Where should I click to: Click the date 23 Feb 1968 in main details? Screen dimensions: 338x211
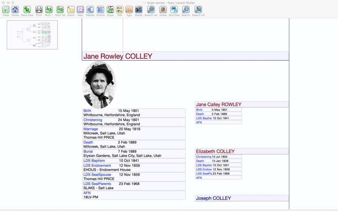point(129,184)
